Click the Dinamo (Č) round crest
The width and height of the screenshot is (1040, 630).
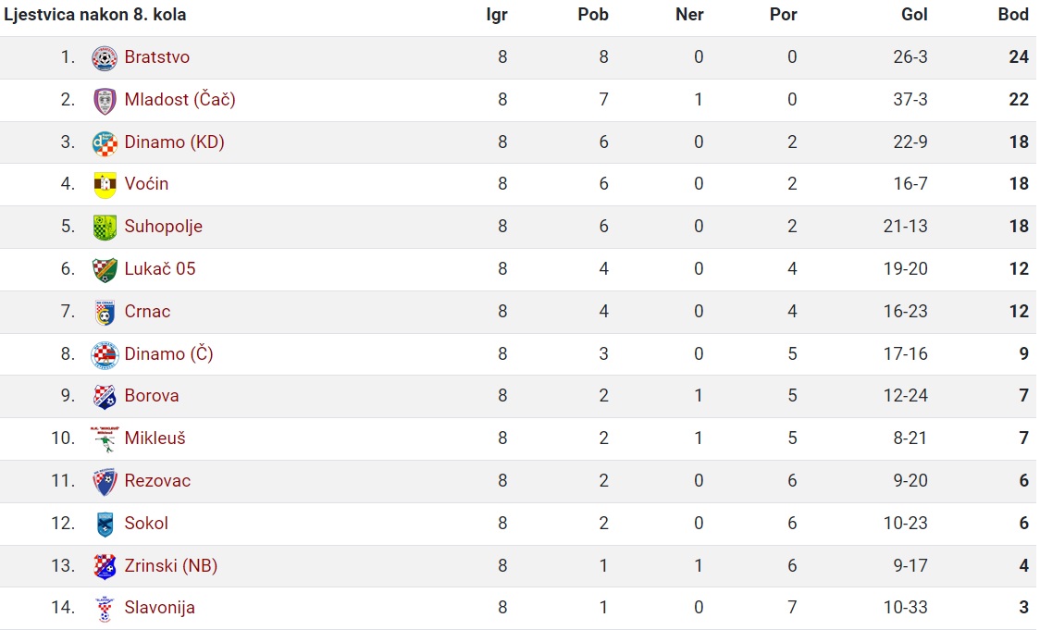pos(105,355)
